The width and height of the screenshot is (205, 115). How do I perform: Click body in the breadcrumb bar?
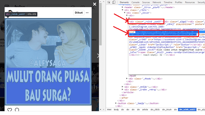116,110
